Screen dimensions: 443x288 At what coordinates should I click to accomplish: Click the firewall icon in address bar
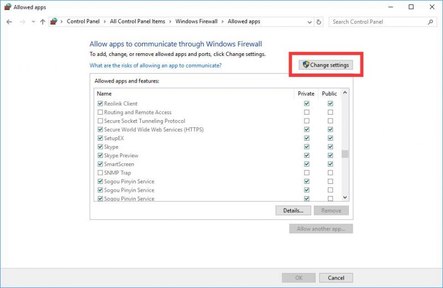54,22
